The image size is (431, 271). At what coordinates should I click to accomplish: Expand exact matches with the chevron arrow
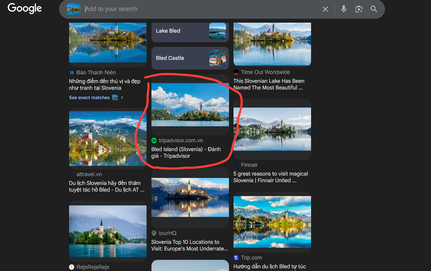(122, 98)
